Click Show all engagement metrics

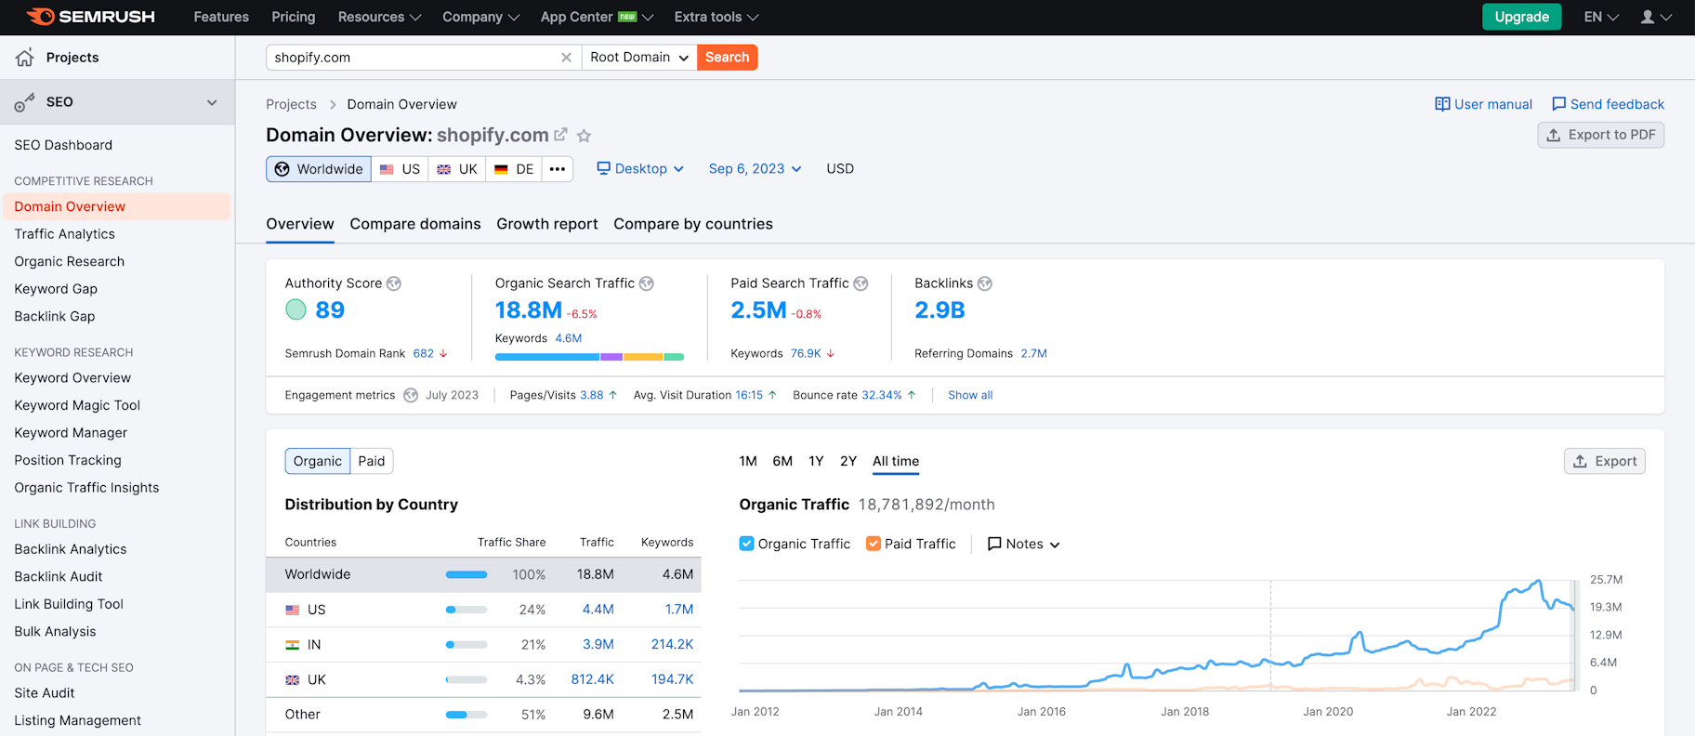pos(970,395)
